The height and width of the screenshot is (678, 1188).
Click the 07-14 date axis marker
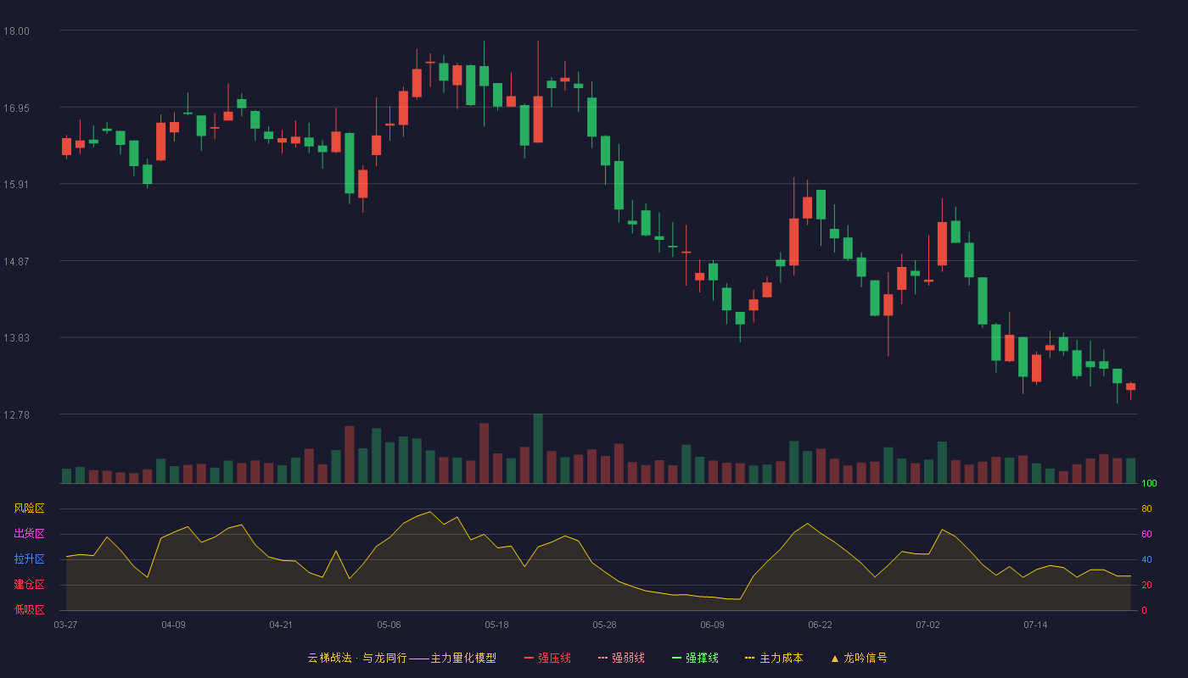click(x=1035, y=625)
